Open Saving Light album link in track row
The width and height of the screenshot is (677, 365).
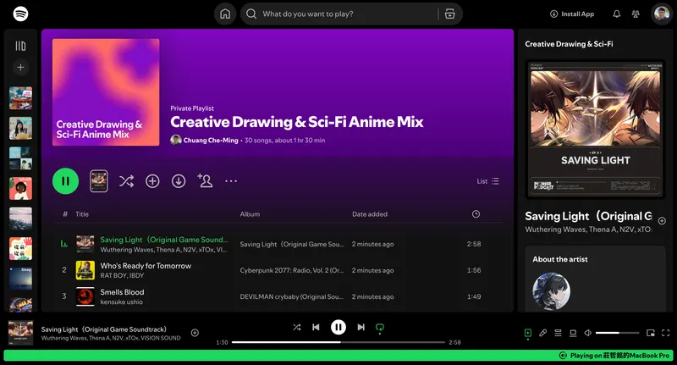[292, 244]
